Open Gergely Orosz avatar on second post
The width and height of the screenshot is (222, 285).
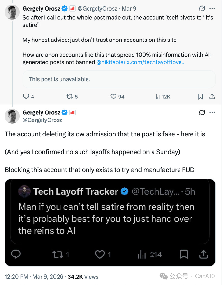tap(12, 116)
